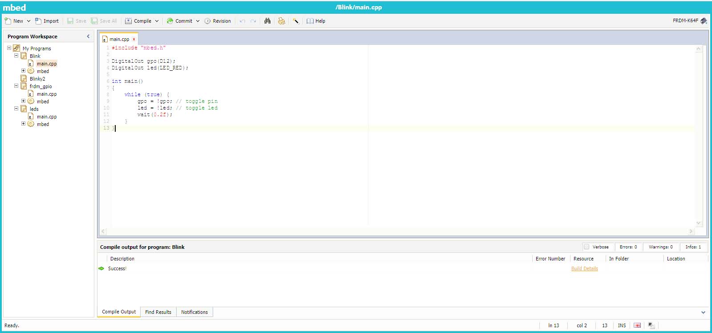This screenshot has width=712, height=333.
Task: Click the editor vertical scrollbar down arrow
Action: [698, 223]
